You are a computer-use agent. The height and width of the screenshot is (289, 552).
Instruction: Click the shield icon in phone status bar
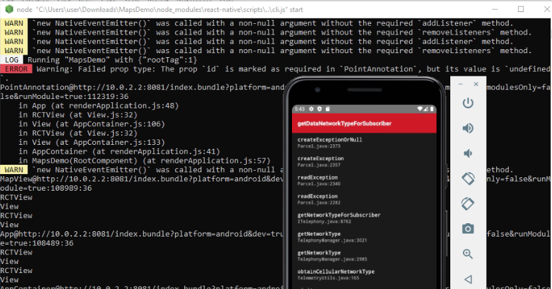pyautogui.click(x=319, y=109)
